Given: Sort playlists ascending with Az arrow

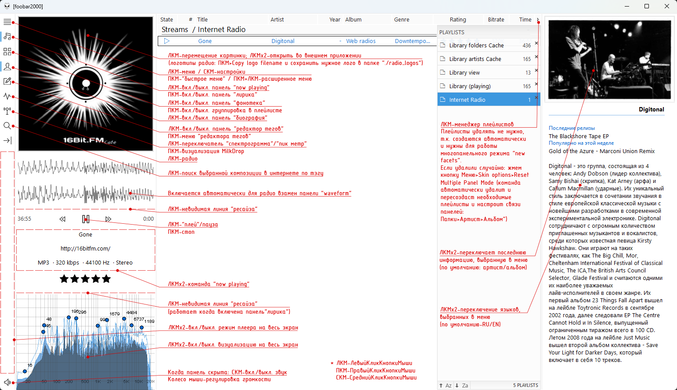Looking at the screenshot, I should pos(445,386).
